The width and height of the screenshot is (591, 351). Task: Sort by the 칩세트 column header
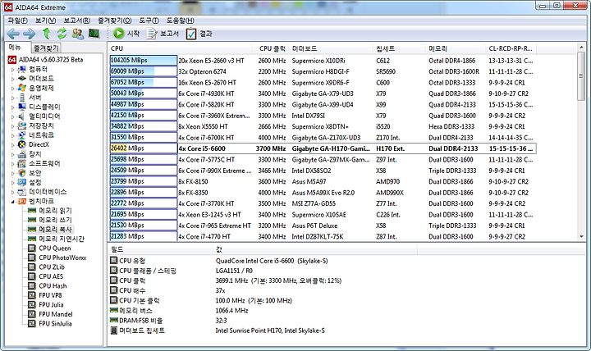coord(399,48)
